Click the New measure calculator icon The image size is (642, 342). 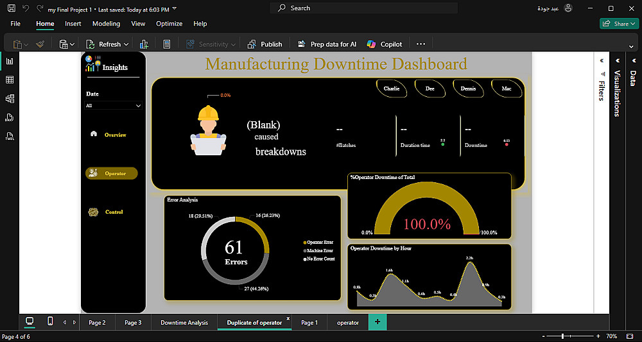pos(167,44)
